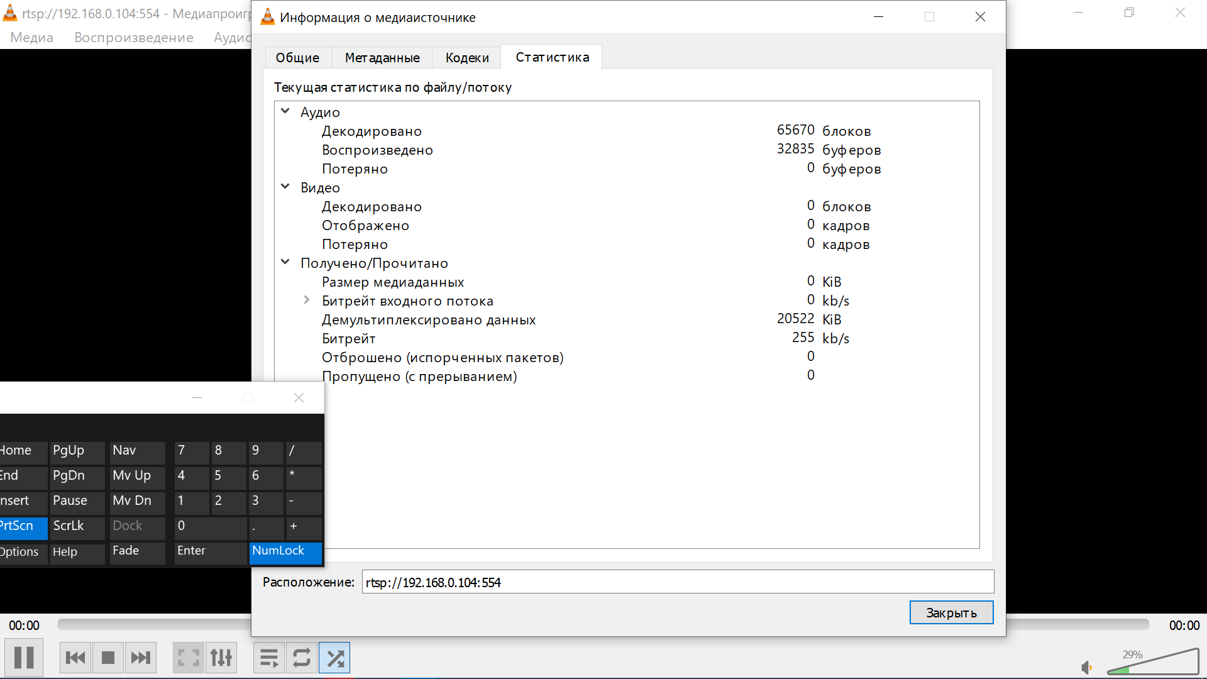This screenshot has height=679, width=1207.
Task: Skip to next media track
Action: tap(141, 658)
